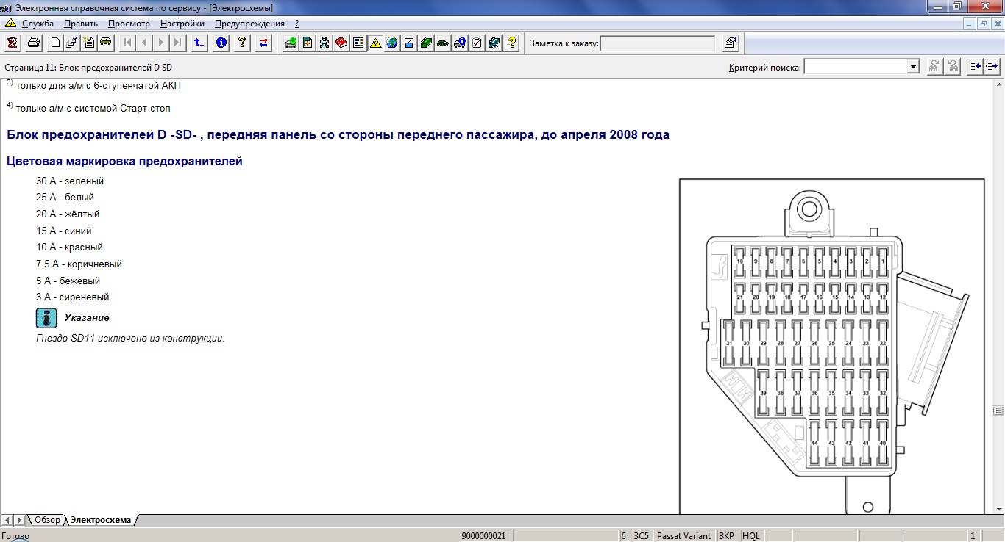Click the properties icon beside Заметка к заказу
1005x542 pixels.
pyautogui.click(x=730, y=43)
